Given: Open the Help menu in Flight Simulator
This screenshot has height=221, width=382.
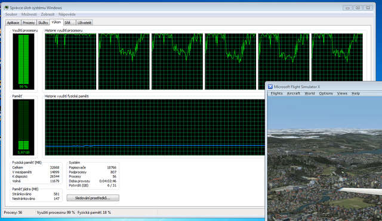Looking at the screenshot, I should coord(356,94).
